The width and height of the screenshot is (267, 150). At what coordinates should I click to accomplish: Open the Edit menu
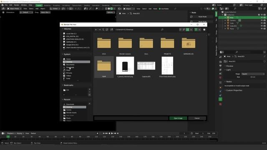point(11,5)
